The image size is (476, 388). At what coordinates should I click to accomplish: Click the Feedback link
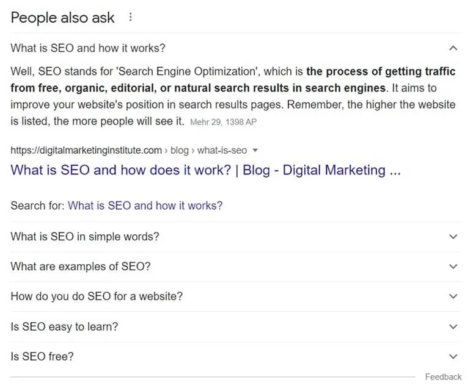443,377
